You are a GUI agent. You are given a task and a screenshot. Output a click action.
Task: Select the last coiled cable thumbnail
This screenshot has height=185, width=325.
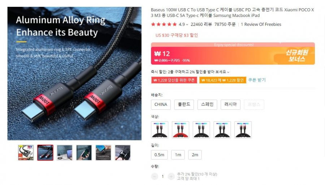123,153
